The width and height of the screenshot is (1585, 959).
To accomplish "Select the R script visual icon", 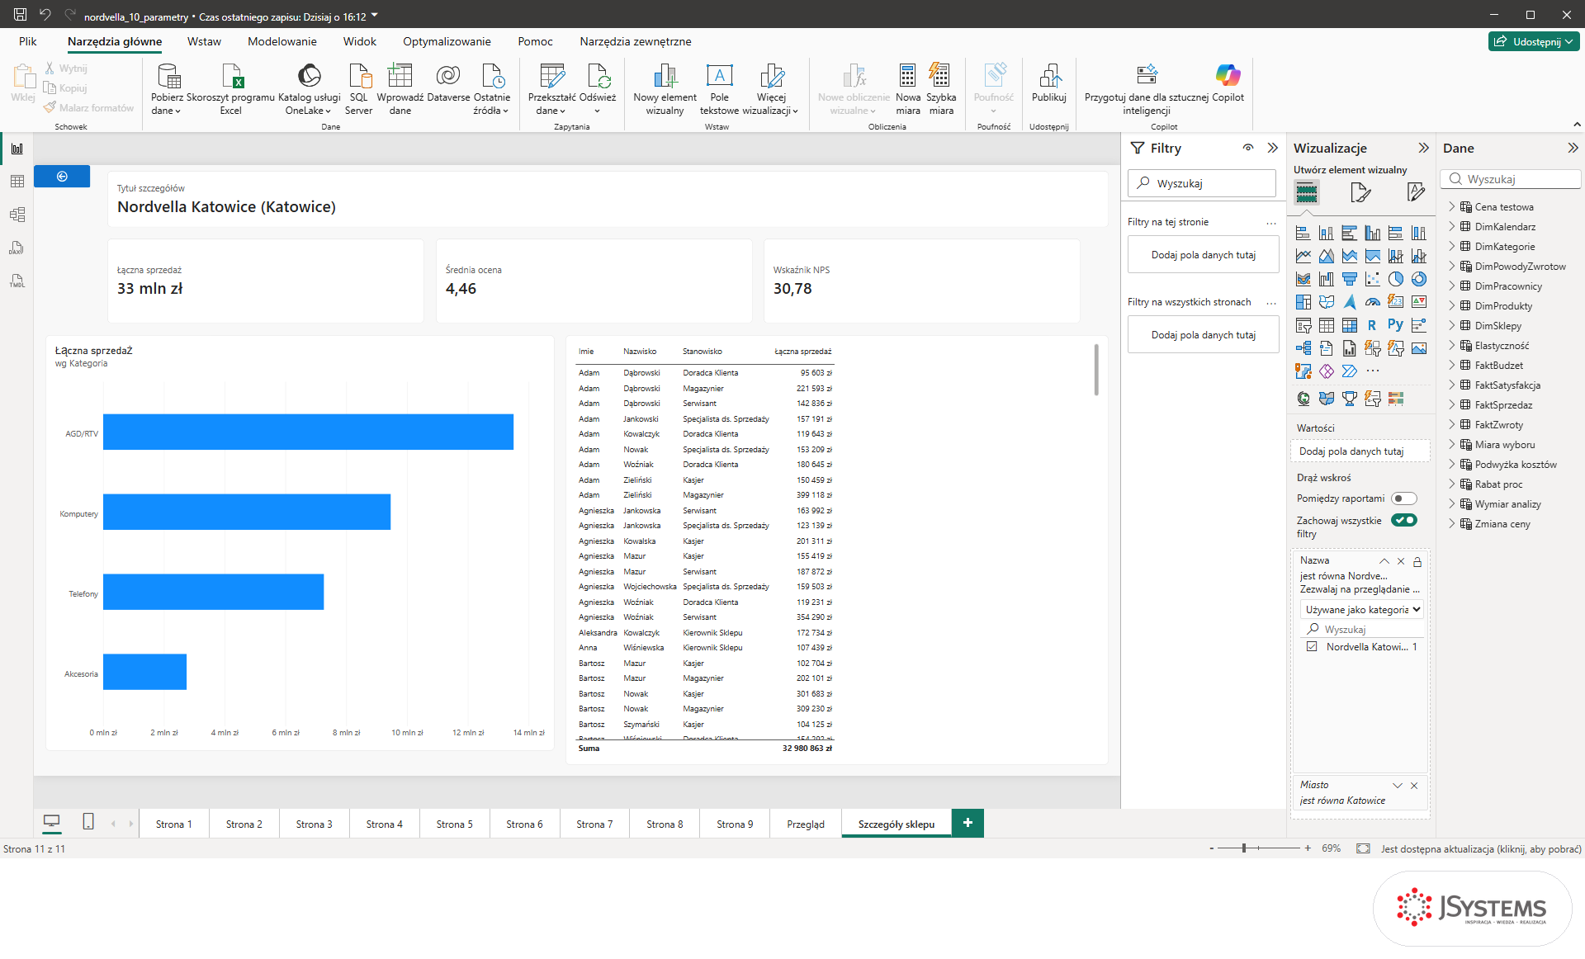I will tap(1372, 325).
